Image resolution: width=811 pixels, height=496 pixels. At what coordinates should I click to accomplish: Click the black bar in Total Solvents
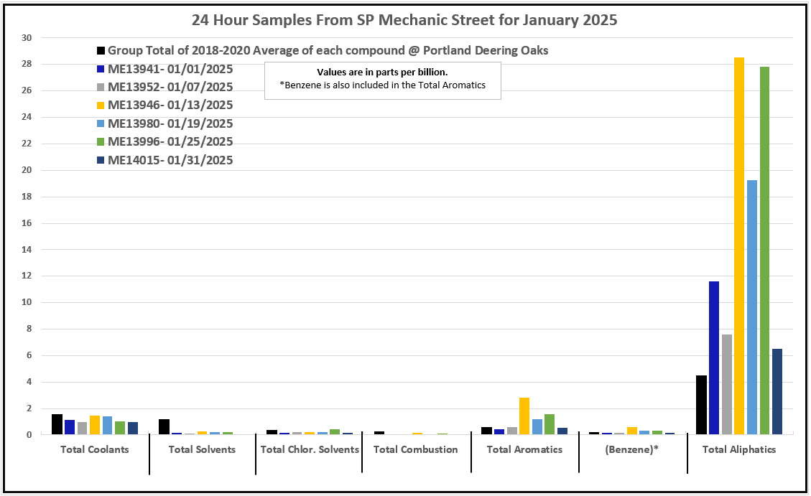tap(164, 427)
